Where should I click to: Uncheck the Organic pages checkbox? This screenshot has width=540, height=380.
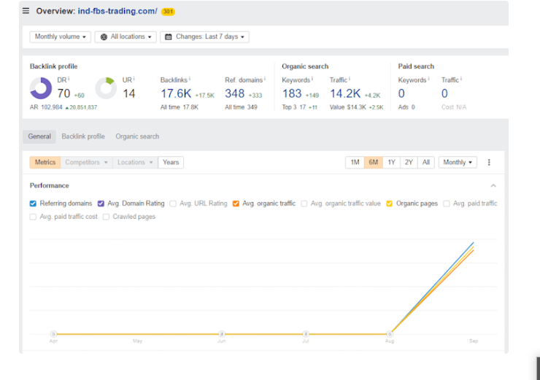point(390,203)
